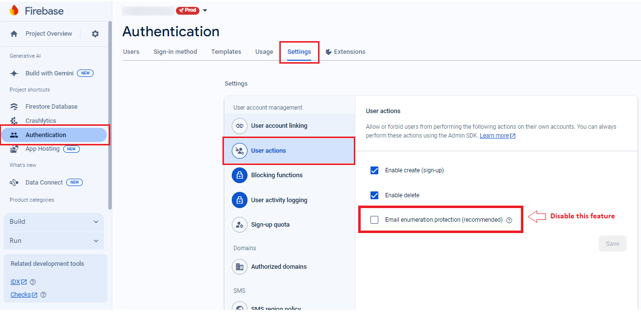Click the Crashlytics icon
The image size is (641, 328).
[14, 121]
